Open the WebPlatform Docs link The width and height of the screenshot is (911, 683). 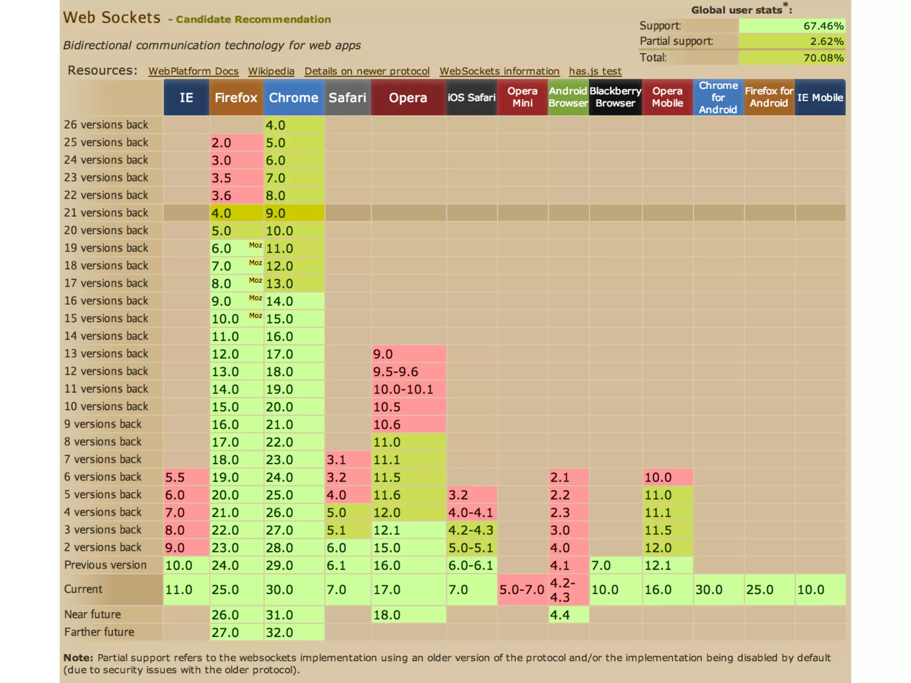(x=193, y=71)
